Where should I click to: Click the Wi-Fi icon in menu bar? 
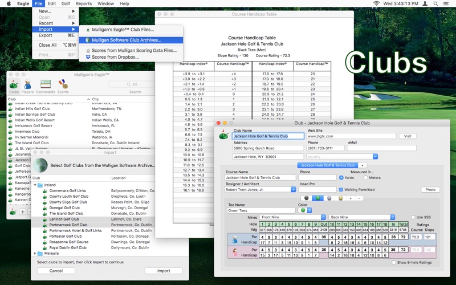pos(377,3)
